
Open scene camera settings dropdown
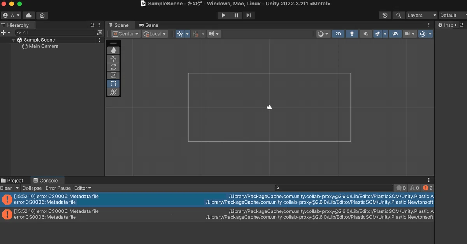410,34
